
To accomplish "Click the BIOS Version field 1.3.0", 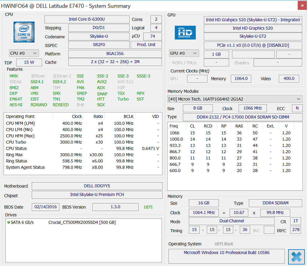I will click(115, 207).
